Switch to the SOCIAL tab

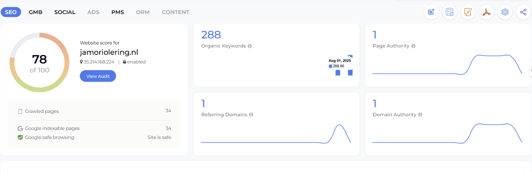65,12
